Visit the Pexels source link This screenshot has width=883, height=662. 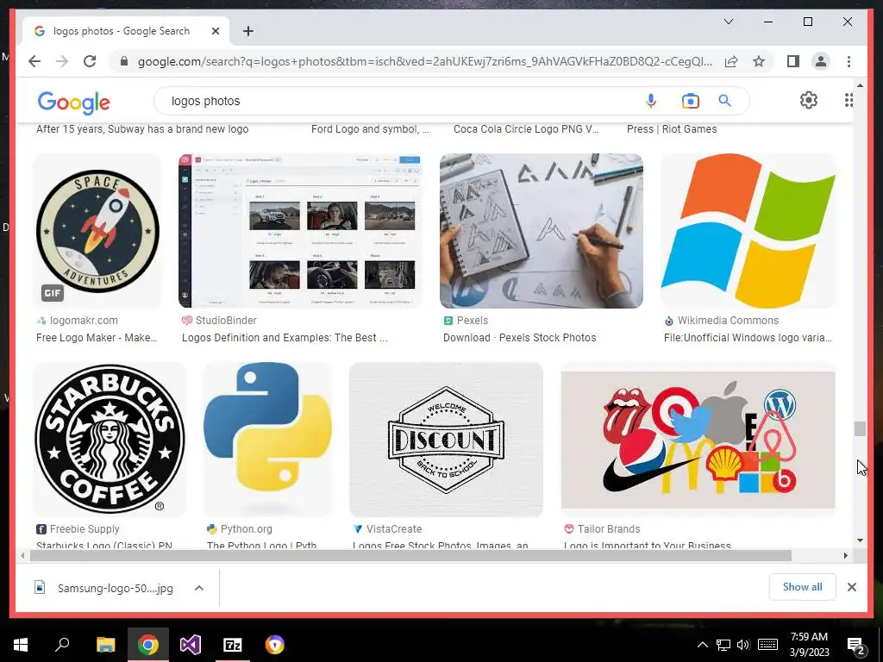click(466, 321)
